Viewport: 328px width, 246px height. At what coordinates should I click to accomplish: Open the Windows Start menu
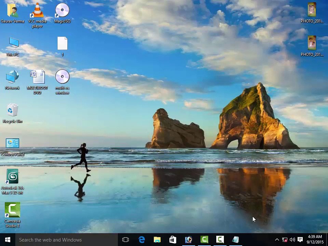[8, 240]
